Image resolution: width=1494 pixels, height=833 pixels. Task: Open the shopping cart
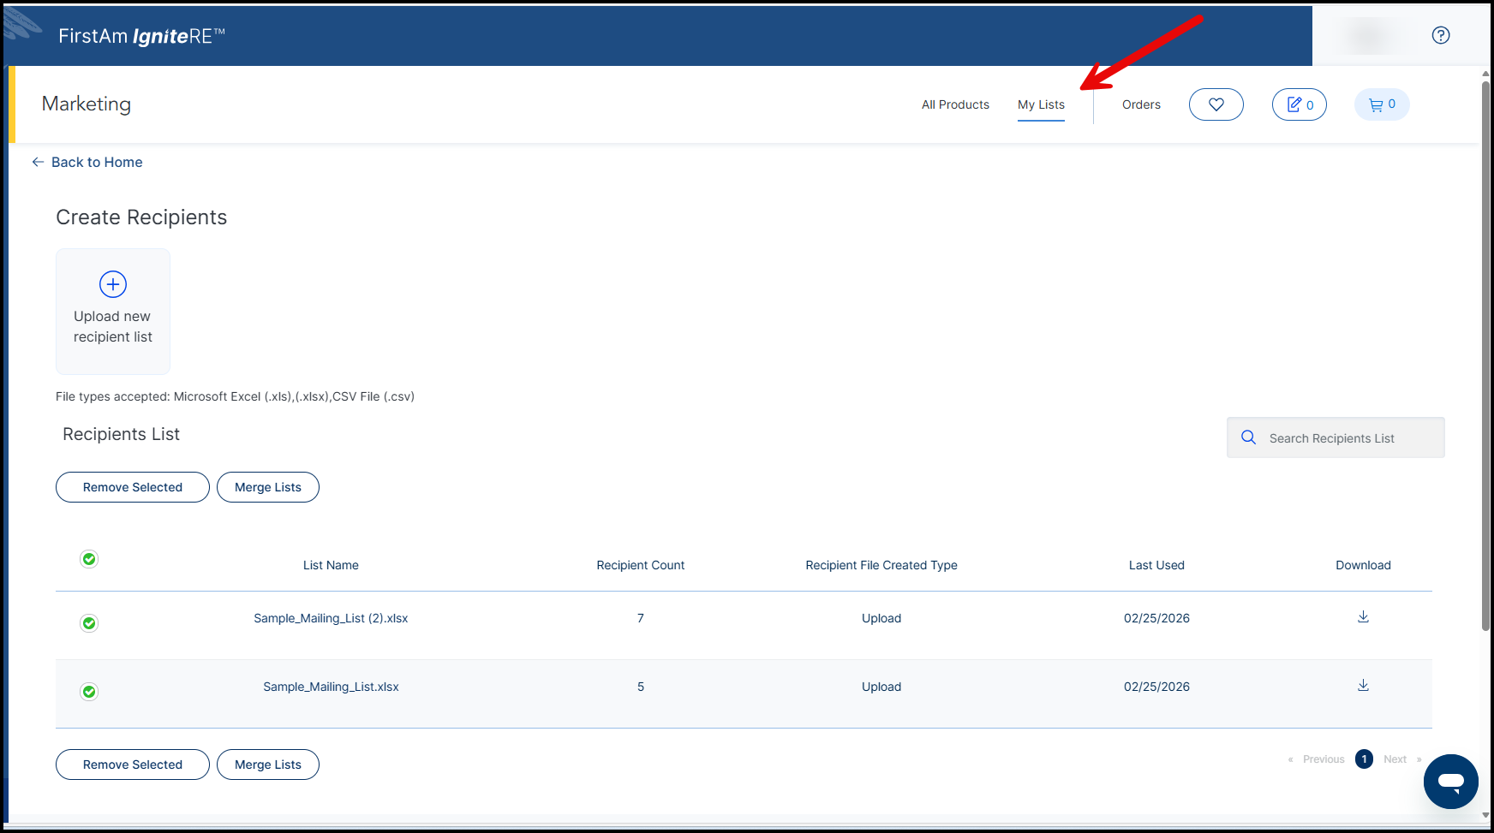click(1381, 104)
